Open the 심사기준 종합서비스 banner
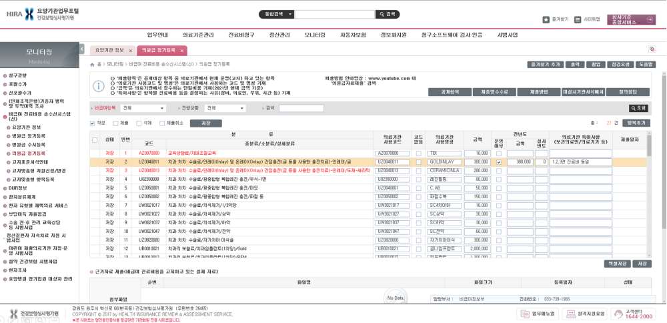The image size is (667, 323). click(631, 19)
